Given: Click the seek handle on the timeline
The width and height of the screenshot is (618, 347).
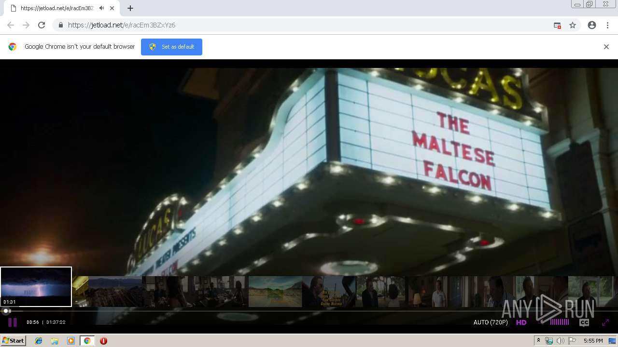Looking at the screenshot, I should [x=6, y=311].
